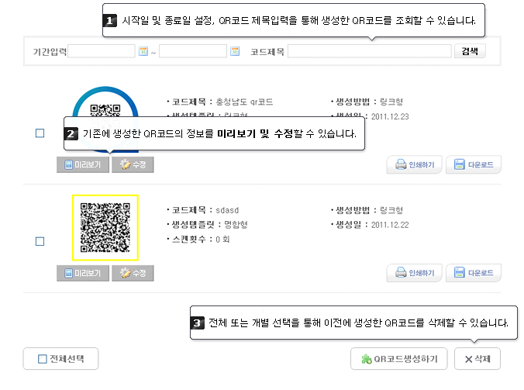Click the QR코드생성하기 button

[x=399, y=359]
